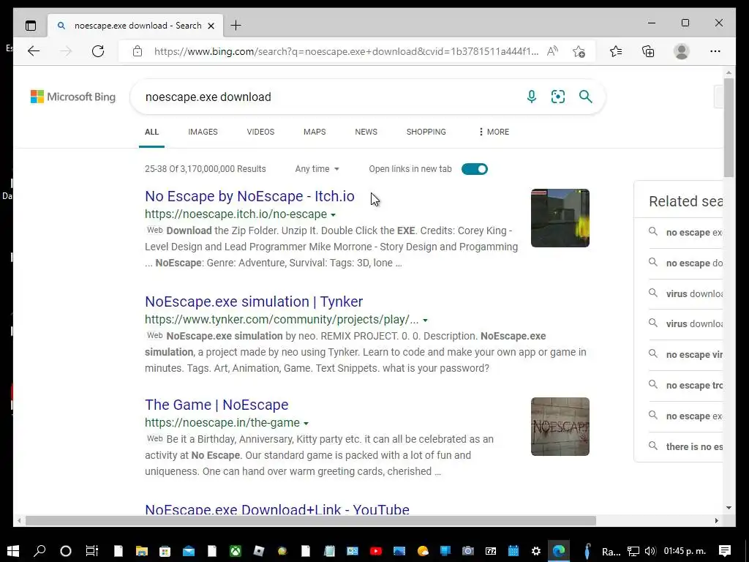The height and width of the screenshot is (562, 749).
Task: Refresh the Bing search page
Action: pos(98,51)
